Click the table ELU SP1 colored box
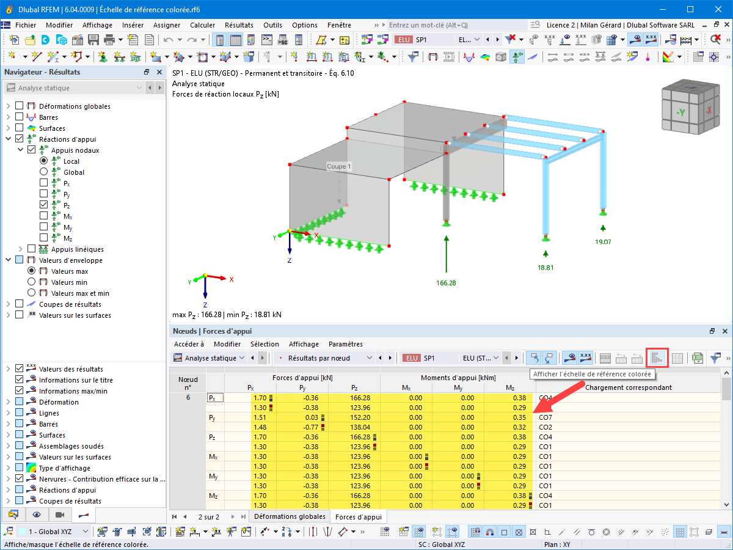733x550 pixels. point(411,358)
